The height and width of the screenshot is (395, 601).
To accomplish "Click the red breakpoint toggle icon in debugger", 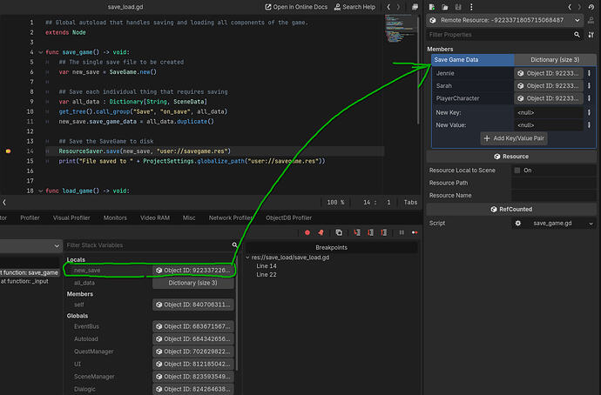I will point(307,232).
